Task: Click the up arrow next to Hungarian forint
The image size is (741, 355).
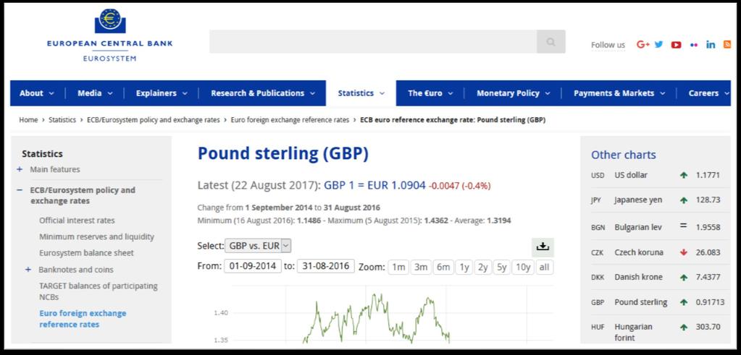Action: (683, 327)
